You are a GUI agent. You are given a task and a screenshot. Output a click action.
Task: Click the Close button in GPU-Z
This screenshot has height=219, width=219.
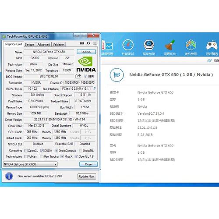(88, 164)
